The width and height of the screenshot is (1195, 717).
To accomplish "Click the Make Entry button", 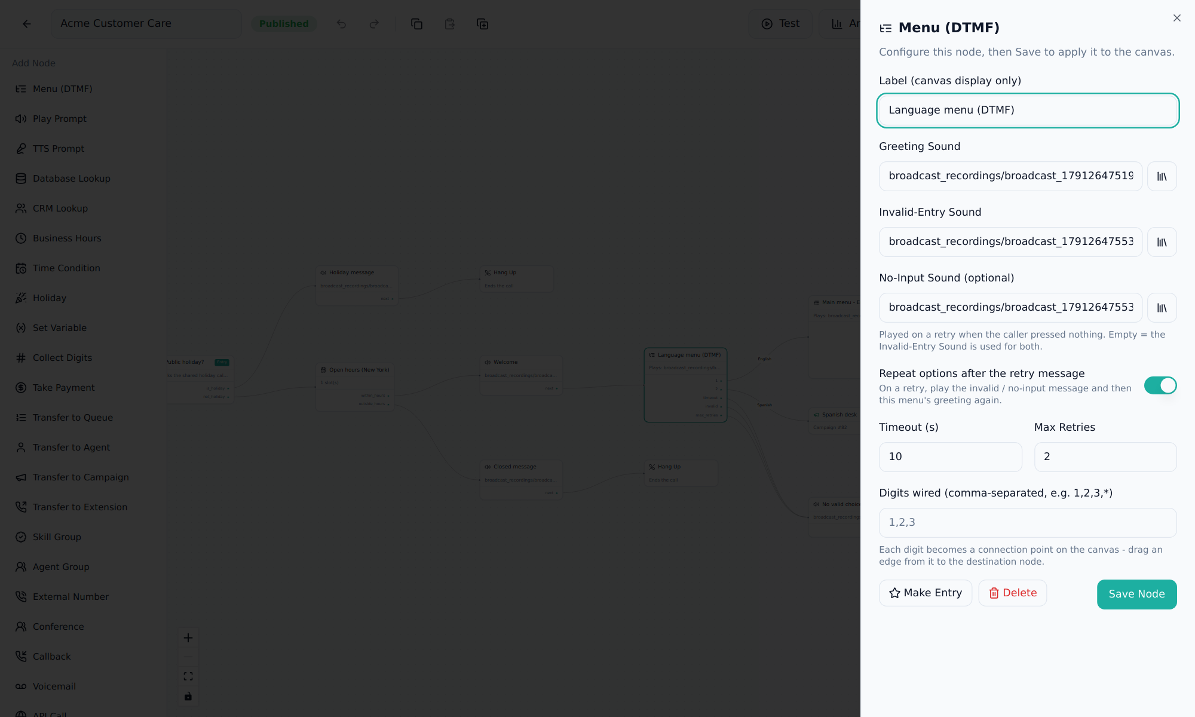I will (926, 593).
